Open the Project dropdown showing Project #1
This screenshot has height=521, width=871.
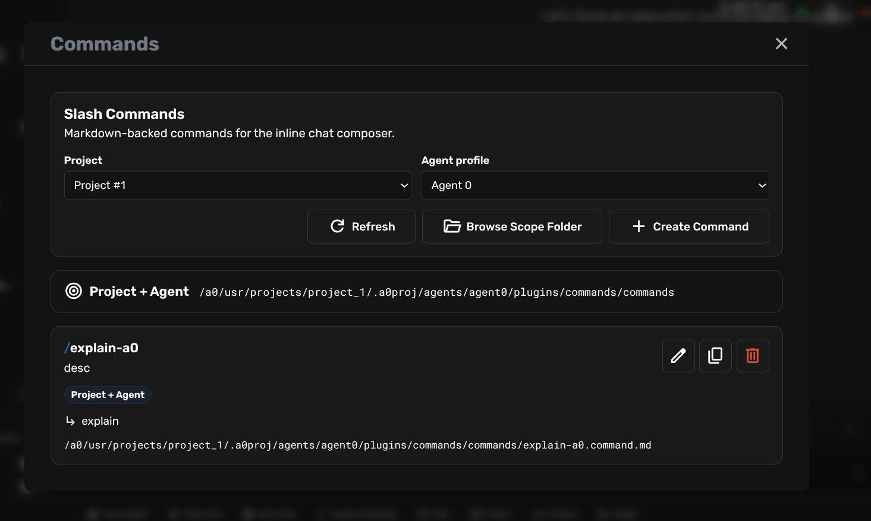[x=238, y=185]
